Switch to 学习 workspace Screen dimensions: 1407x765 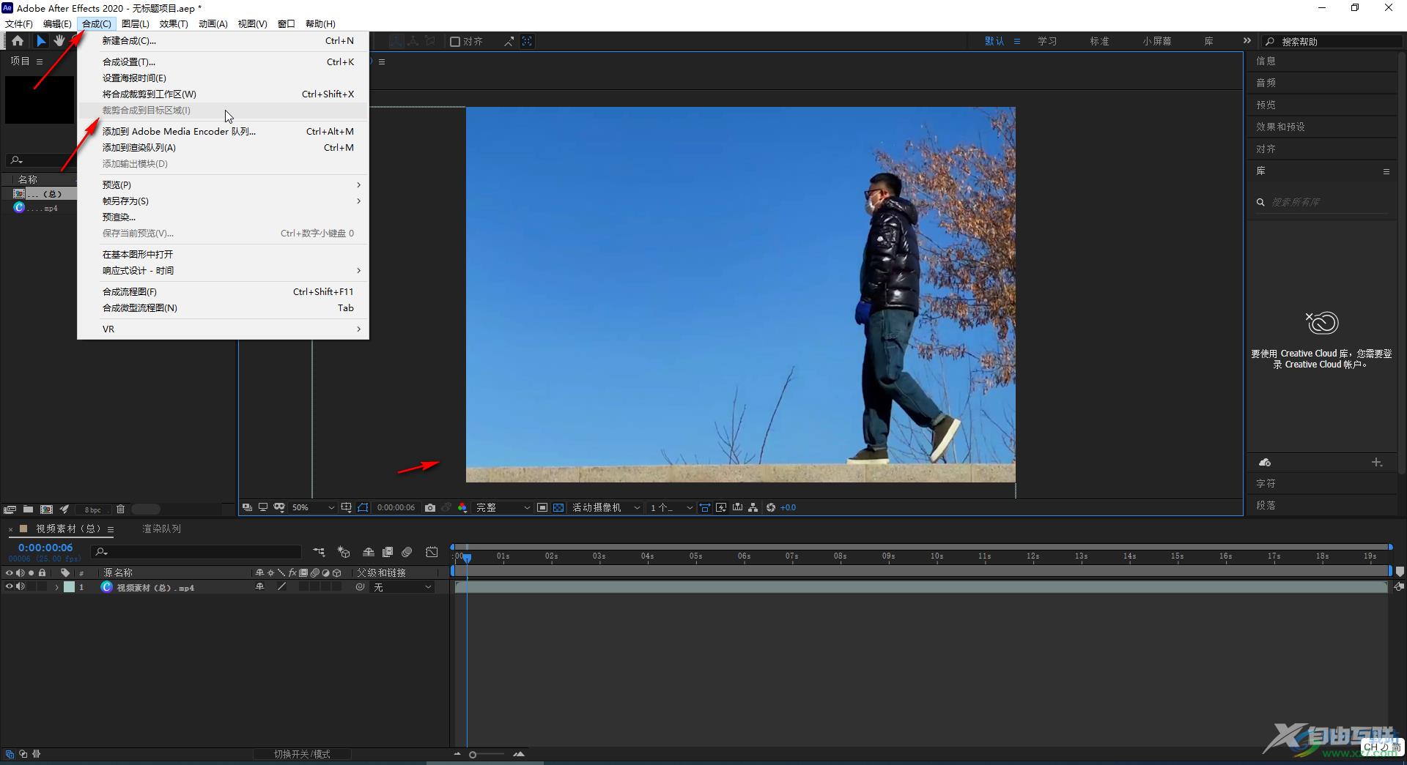click(1047, 42)
